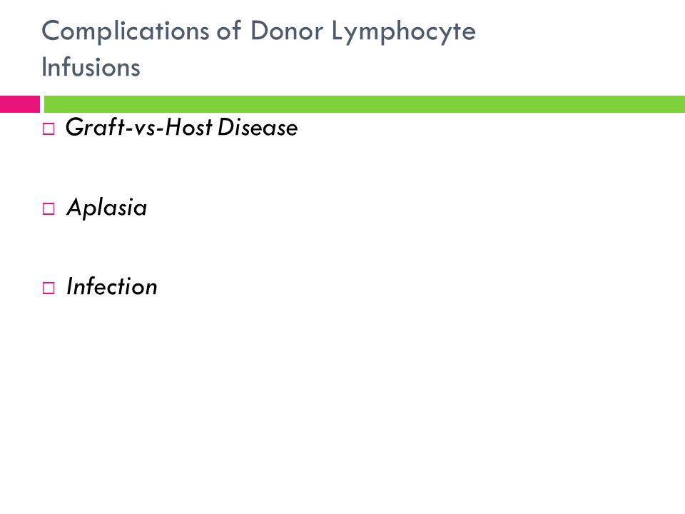Click the capital letter A of Aplasia
Screen dimensions: 685x514
(x=74, y=206)
